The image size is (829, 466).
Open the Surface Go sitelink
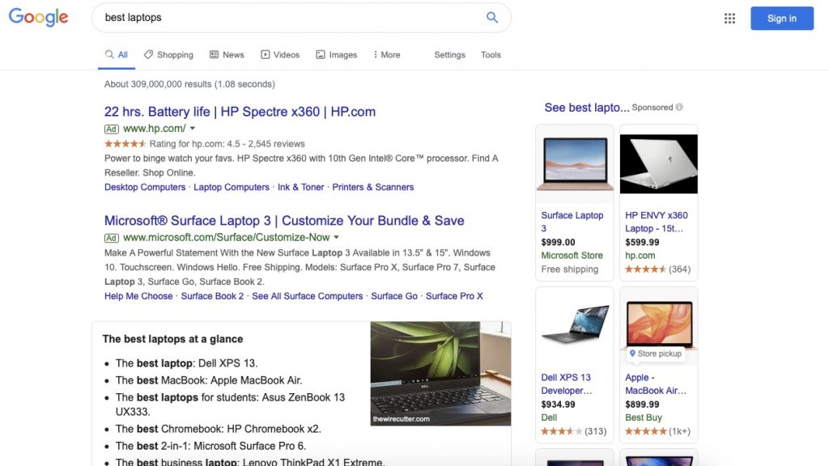click(x=394, y=296)
